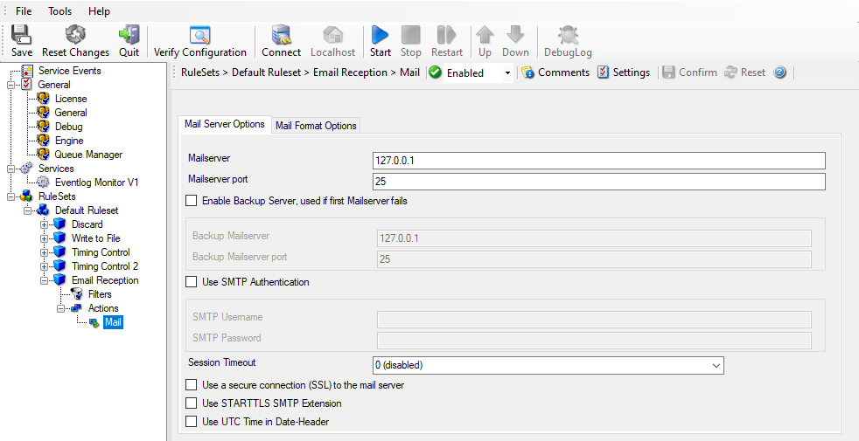859x441 pixels.
Task: Open the Tools menu
Action: [x=60, y=11]
